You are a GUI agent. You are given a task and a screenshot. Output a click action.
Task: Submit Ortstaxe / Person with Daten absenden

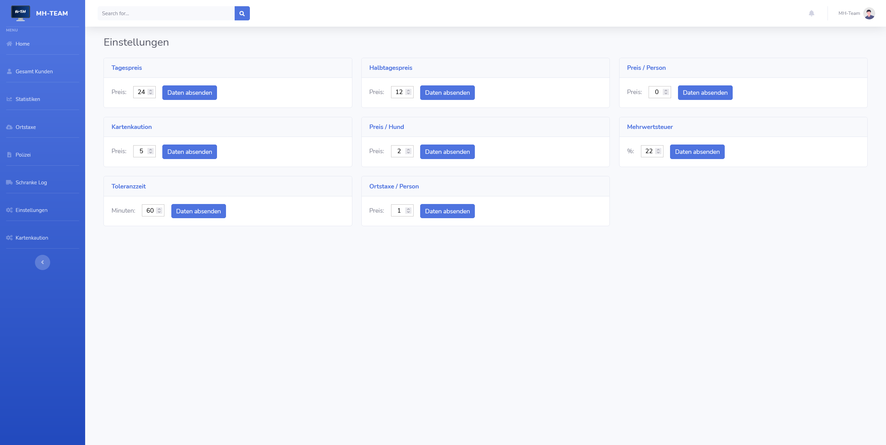[447, 211]
